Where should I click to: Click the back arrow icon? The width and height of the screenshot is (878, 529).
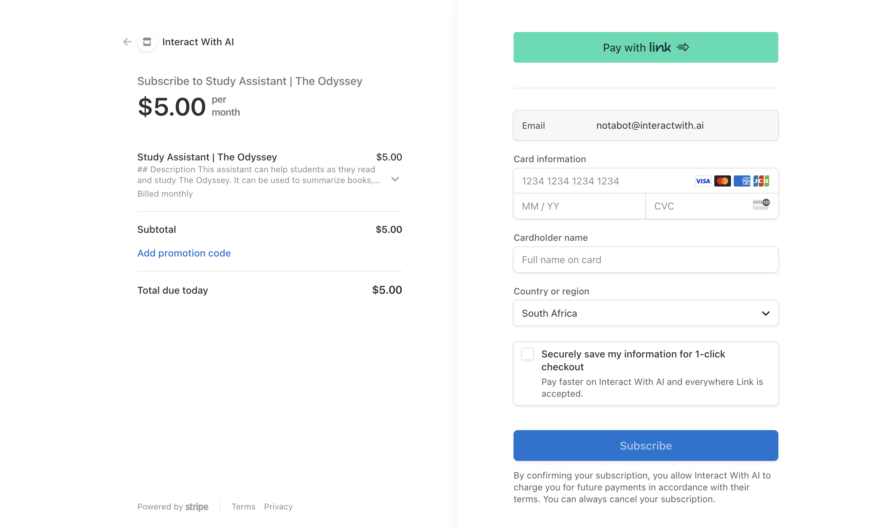coord(127,42)
